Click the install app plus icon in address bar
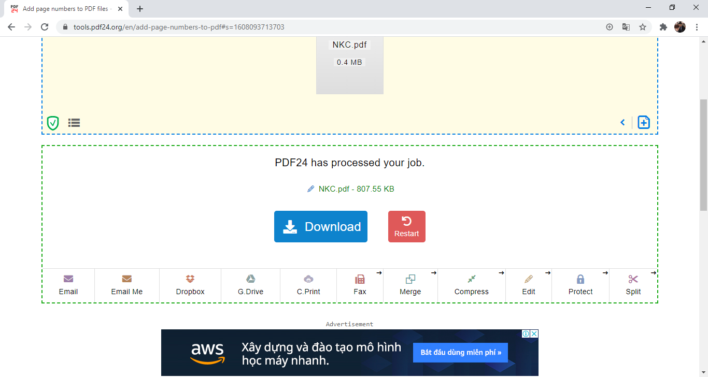Screen dimensions: 708x377 [x=610, y=27]
